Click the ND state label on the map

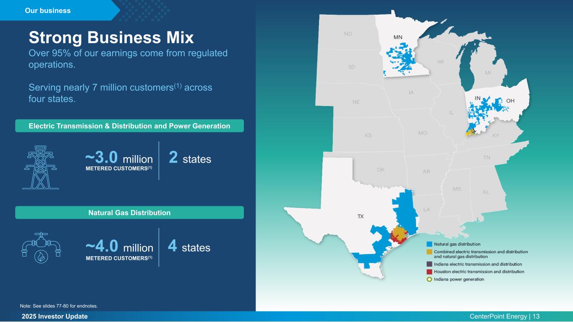pyautogui.click(x=348, y=34)
